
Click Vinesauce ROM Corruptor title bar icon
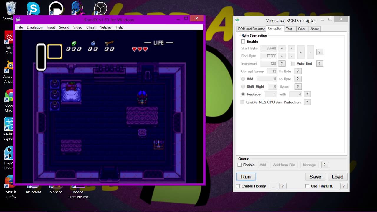[x=237, y=20]
